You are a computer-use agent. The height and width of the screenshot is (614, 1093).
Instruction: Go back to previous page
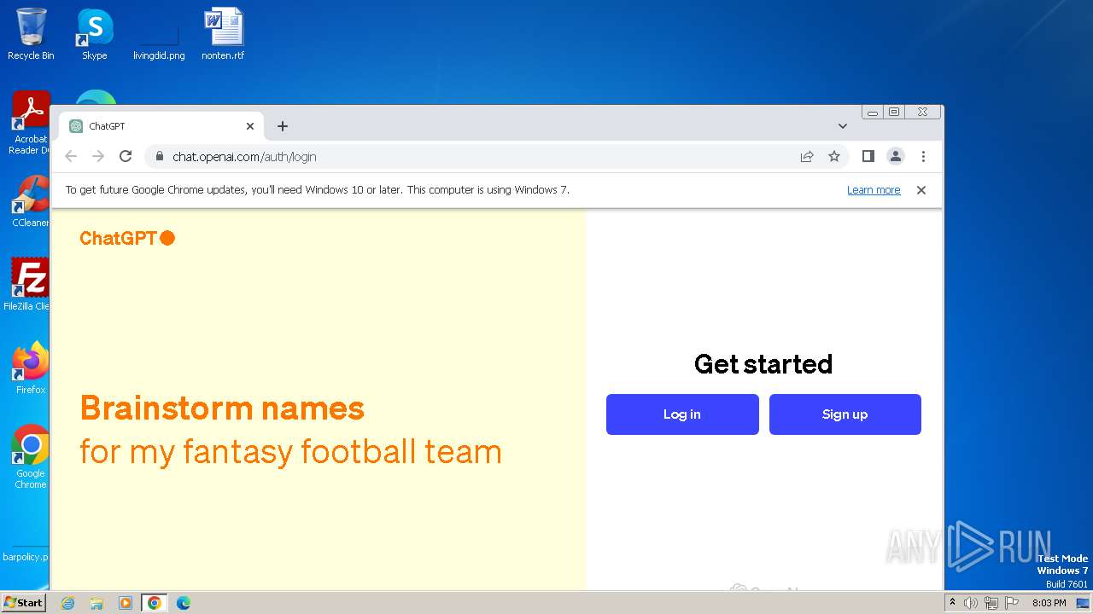[71, 156]
